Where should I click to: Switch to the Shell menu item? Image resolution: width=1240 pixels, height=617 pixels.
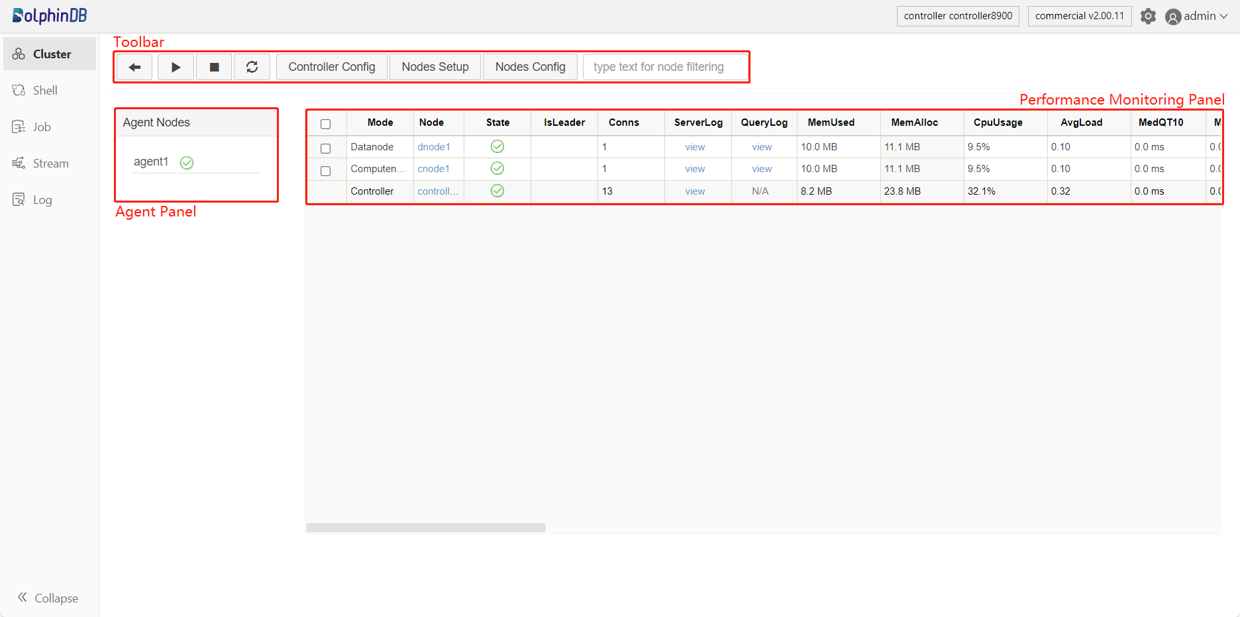point(45,91)
